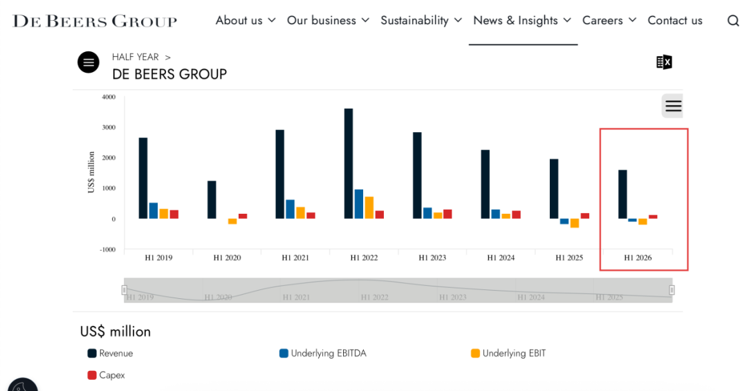
Task: Click the H1 2022 Revenue bar
Action: (349, 163)
